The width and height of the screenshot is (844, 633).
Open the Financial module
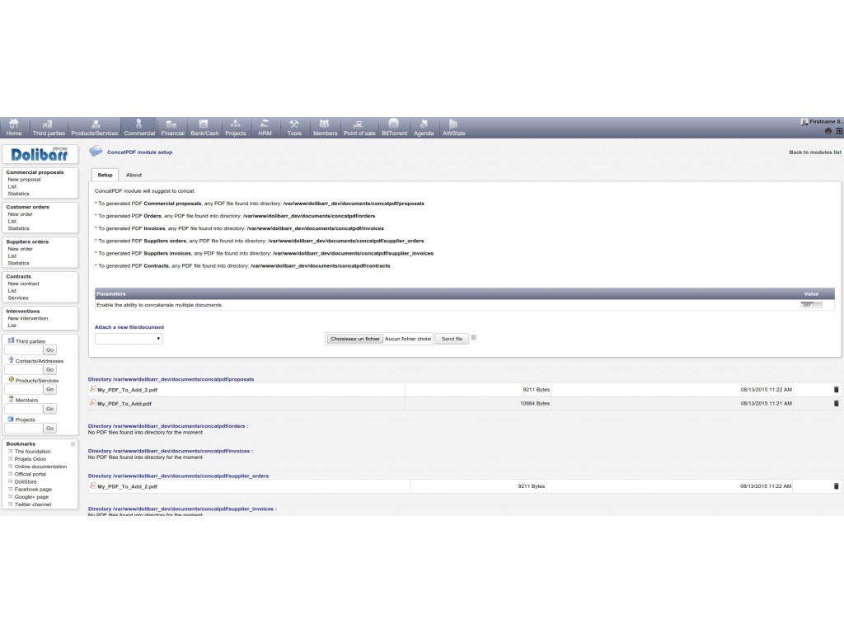click(172, 128)
